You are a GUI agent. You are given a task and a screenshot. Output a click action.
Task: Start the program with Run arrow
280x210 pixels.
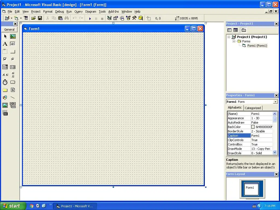pyautogui.click(x=90, y=18)
